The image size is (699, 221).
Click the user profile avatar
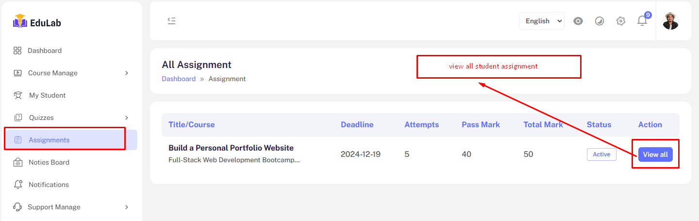670,21
